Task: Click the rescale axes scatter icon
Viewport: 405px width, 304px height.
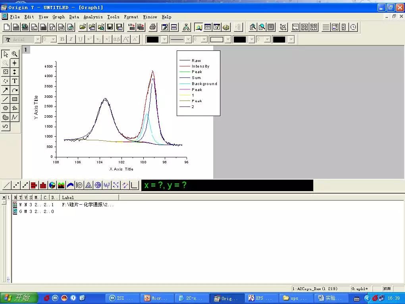Action: (283, 27)
